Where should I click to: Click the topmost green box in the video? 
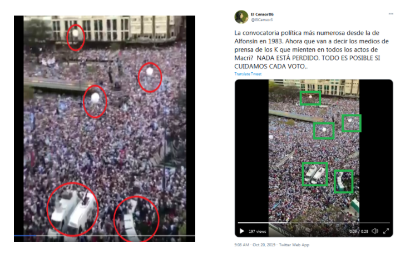[310, 98]
